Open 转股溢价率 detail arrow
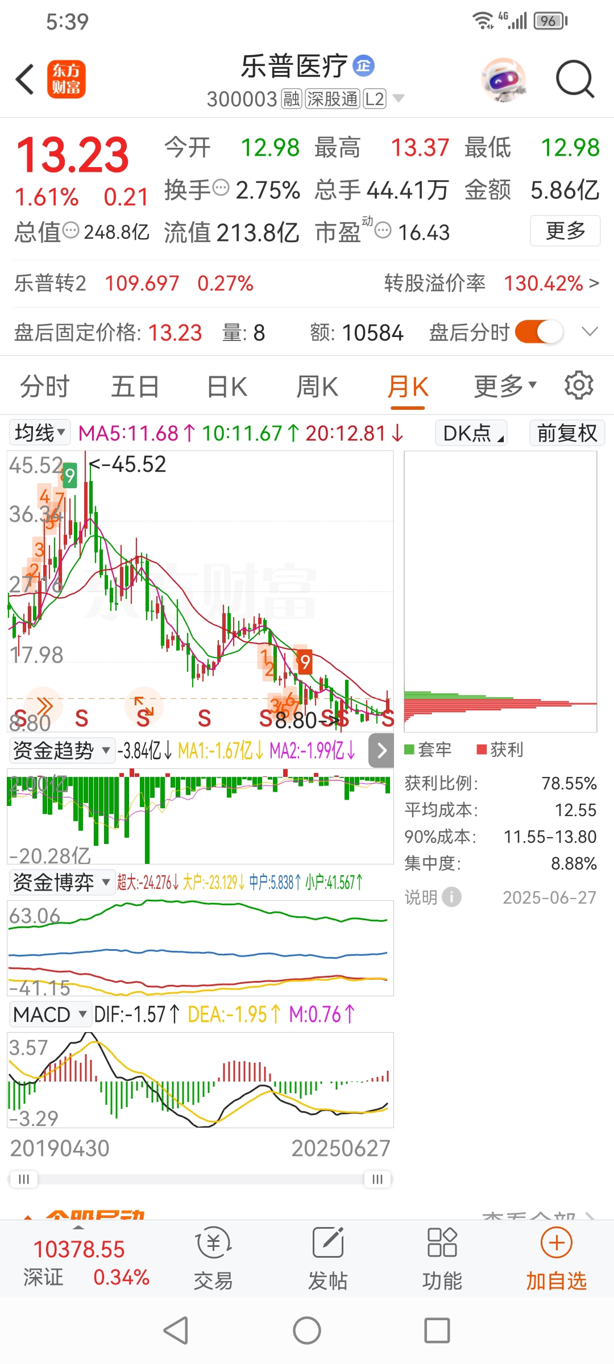614x1364 pixels. (x=594, y=283)
